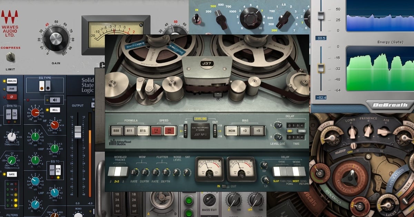Set tape speed to 7.5 ips
The height and width of the screenshot is (217, 414).
point(156,131)
